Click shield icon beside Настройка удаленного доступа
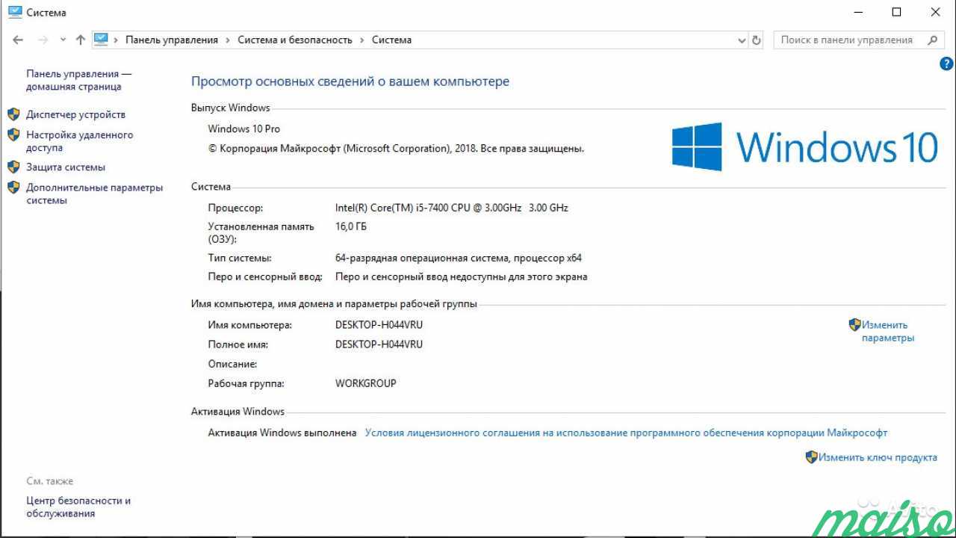Viewport: 956px width, 538px height. pyautogui.click(x=13, y=135)
